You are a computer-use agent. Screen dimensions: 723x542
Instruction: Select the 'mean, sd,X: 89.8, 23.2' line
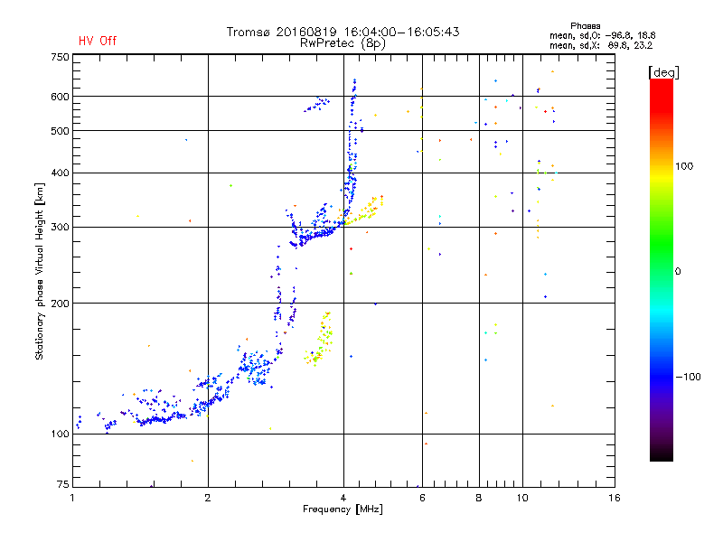[x=601, y=45]
